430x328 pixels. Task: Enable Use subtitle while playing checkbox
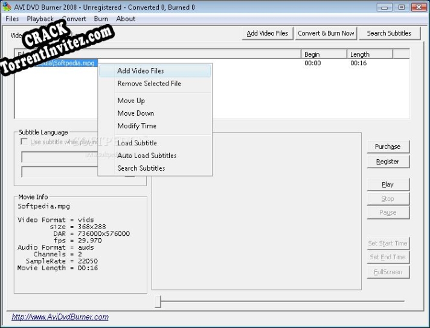click(24, 142)
